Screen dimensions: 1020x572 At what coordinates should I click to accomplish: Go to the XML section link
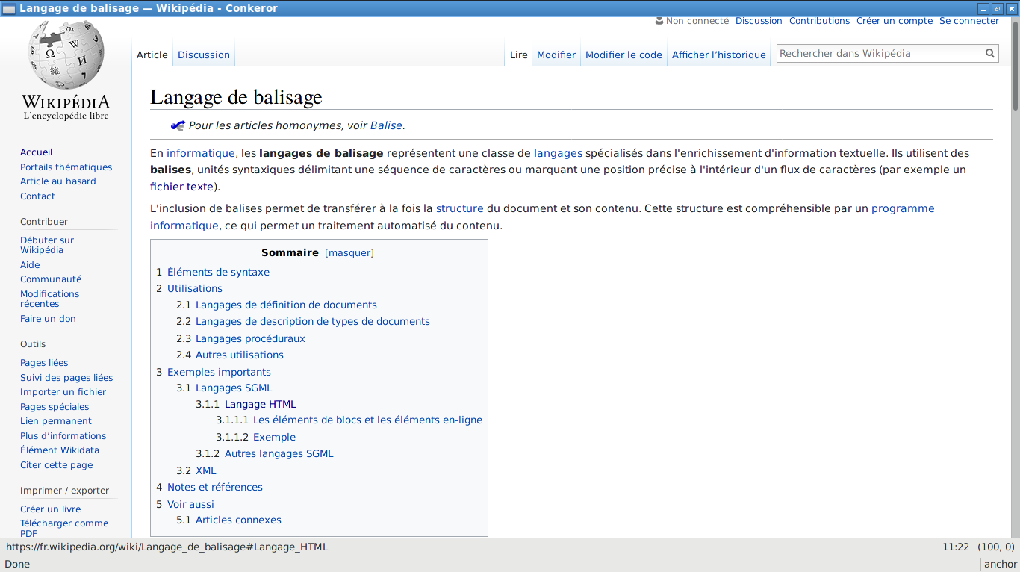pyautogui.click(x=205, y=470)
